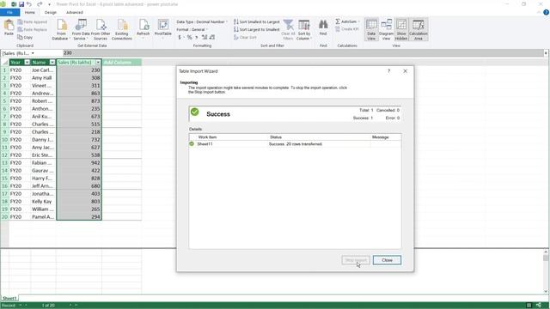Click the Stop Import button
550x309 pixels.
(356, 260)
